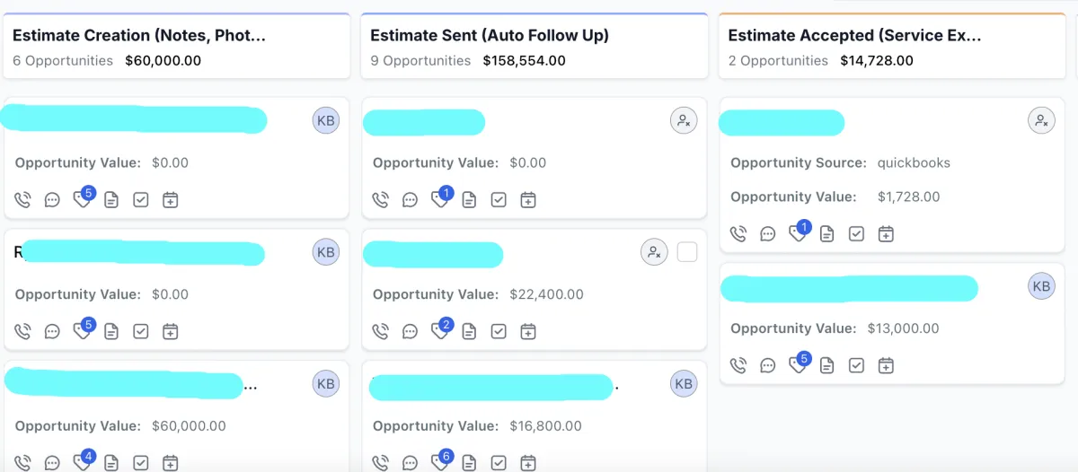1078x472 pixels.
Task: Click unassigned owner icon on the quickbooks card
Action: 1041,120
